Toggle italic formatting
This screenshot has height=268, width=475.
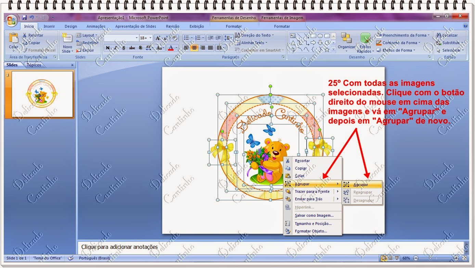pyautogui.click(x=116, y=48)
